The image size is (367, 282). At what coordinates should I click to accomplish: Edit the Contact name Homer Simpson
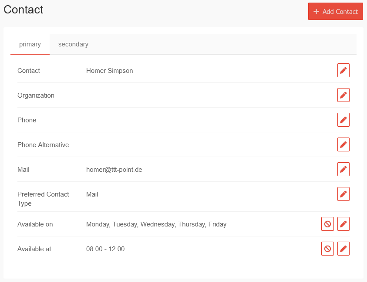[x=343, y=70]
